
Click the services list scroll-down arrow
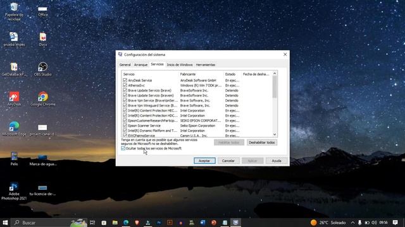[x=275, y=134]
